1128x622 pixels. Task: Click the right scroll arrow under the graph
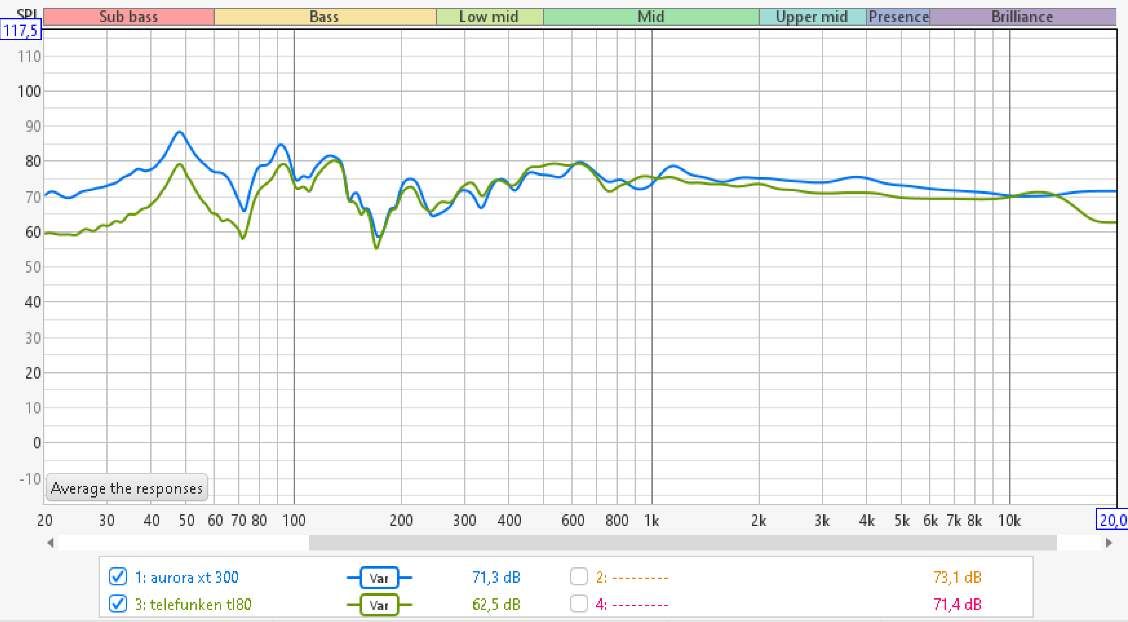click(x=1109, y=543)
